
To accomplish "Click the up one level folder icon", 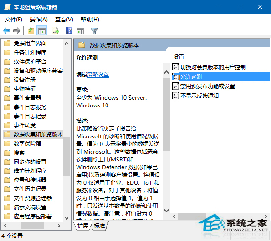I will 31,31.
